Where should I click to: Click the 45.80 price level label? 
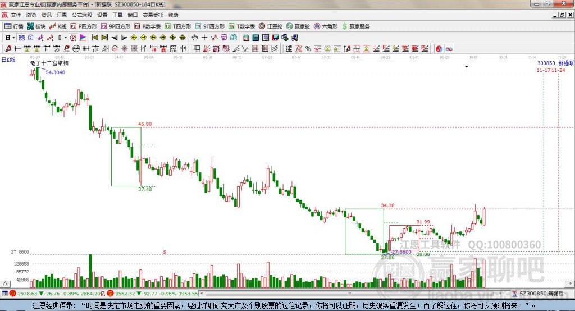145,124
